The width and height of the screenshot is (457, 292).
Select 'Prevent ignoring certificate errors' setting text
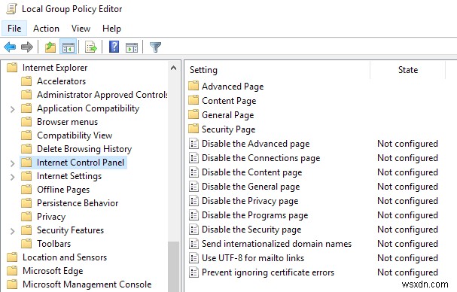268,272
